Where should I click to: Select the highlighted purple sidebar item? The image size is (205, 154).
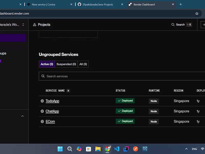pos(13,38)
